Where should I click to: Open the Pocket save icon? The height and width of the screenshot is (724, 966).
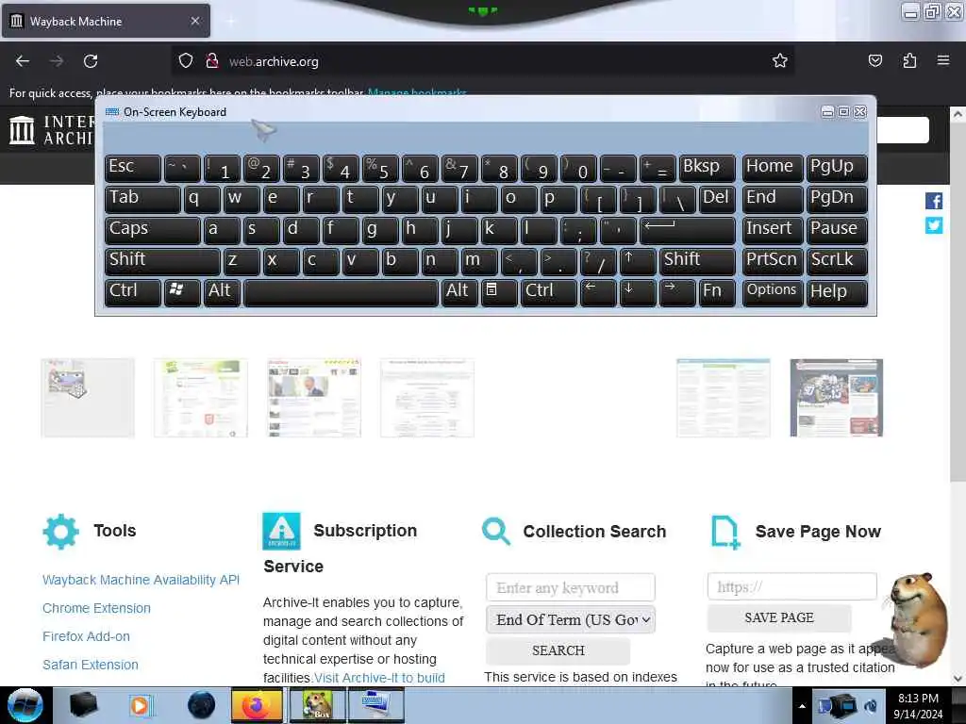click(874, 60)
